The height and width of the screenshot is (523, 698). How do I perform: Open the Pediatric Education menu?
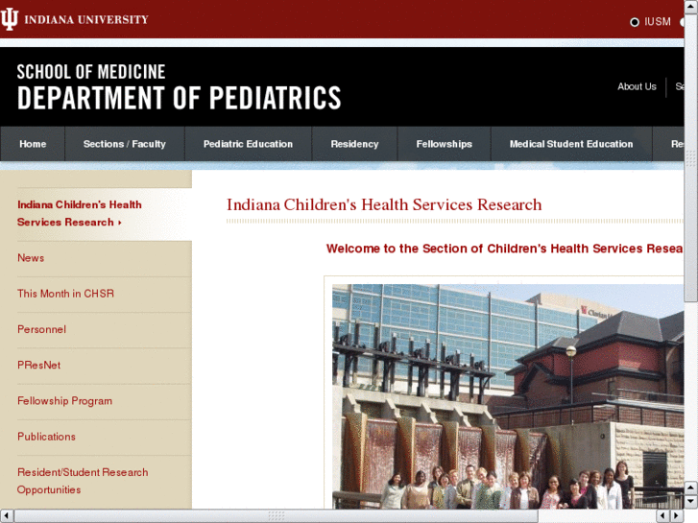click(248, 144)
